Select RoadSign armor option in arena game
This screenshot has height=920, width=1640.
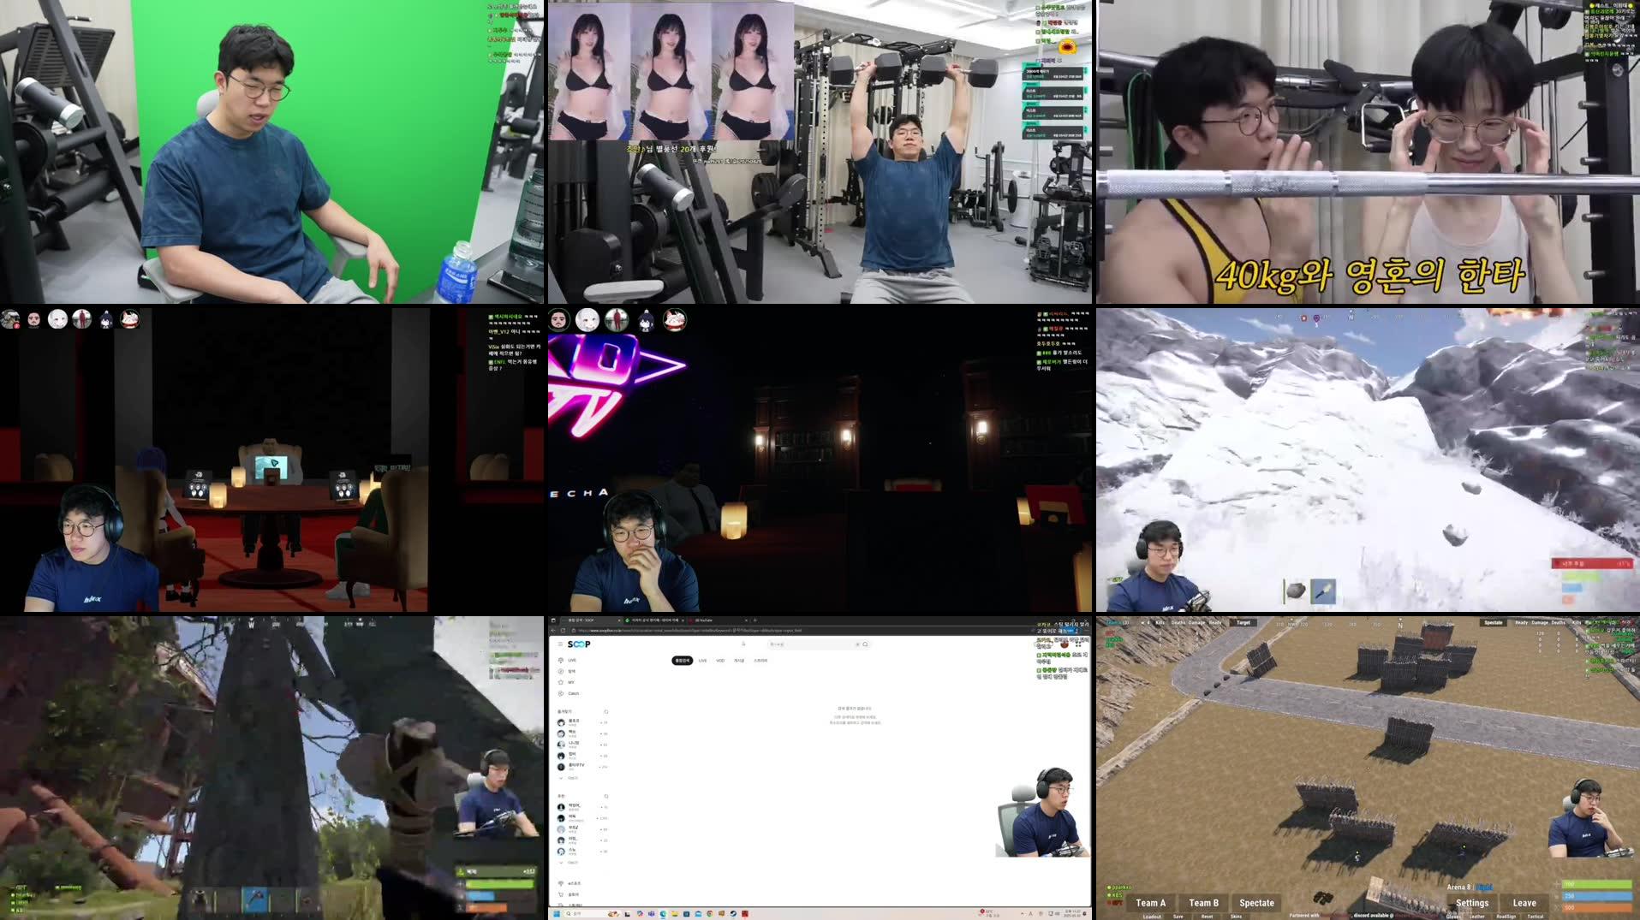1506,917
